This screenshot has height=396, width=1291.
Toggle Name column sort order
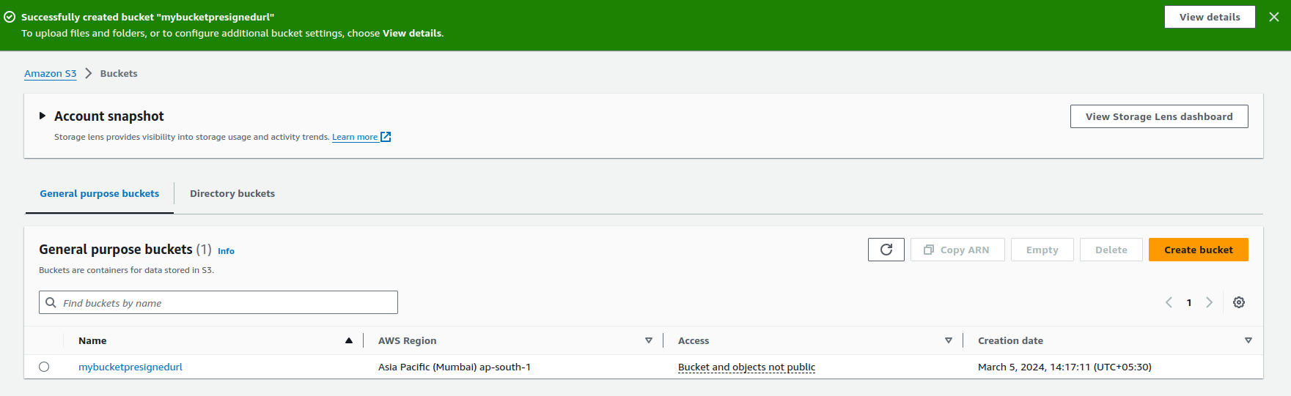[x=349, y=340]
